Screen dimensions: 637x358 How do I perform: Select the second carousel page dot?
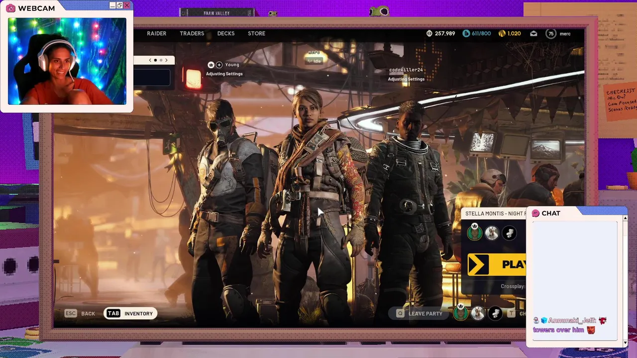coord(161,60)
